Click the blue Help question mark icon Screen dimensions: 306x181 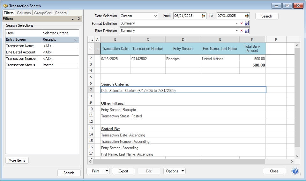(x=295, y=171)
